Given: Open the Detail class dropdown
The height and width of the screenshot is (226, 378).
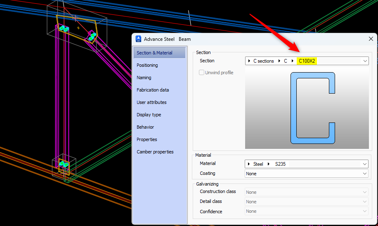Looking at the screenshot, I should pos(306,202).
